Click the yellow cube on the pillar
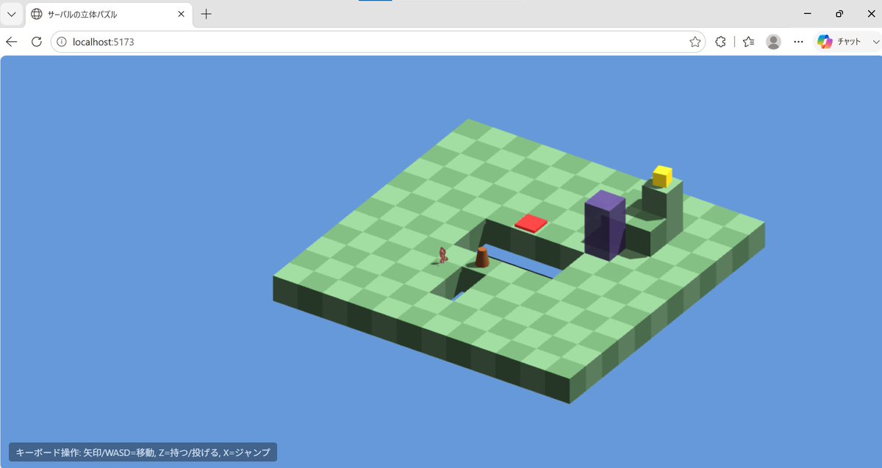Image resolution: width=882 pixels, height=468 pixels. coord(662,176)
